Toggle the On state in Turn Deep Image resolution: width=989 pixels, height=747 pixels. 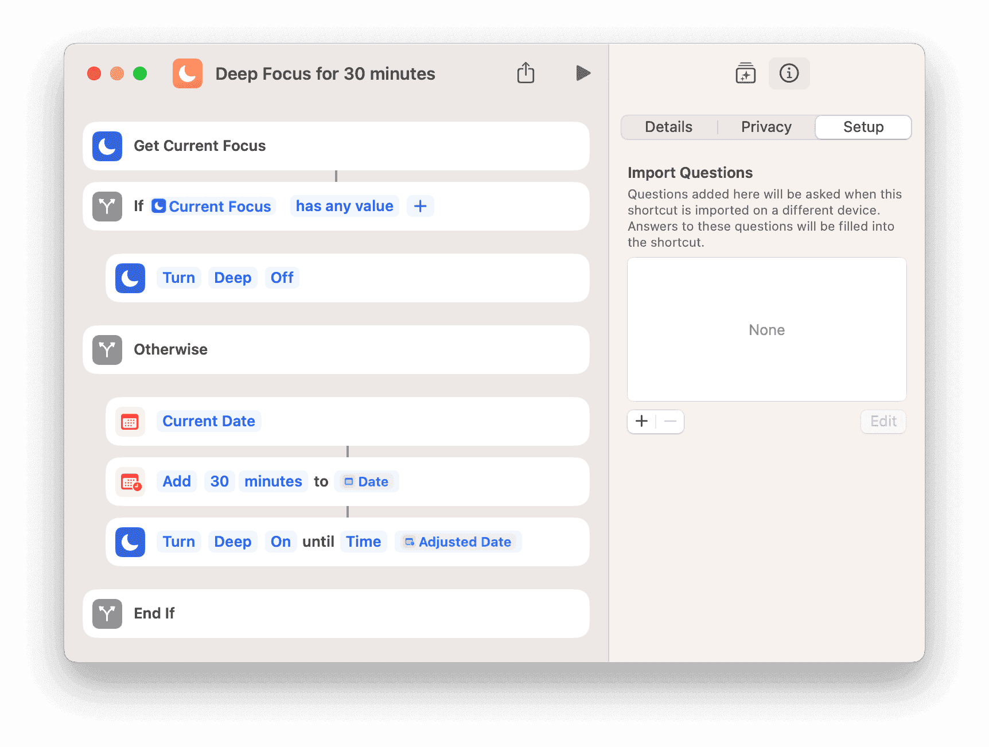[x=281, y=542]
